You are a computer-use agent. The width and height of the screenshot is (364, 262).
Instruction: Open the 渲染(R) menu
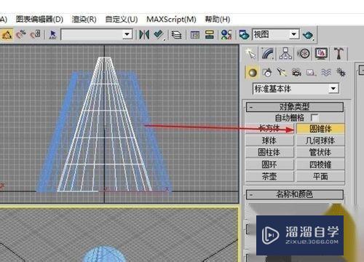coord(84,19)
